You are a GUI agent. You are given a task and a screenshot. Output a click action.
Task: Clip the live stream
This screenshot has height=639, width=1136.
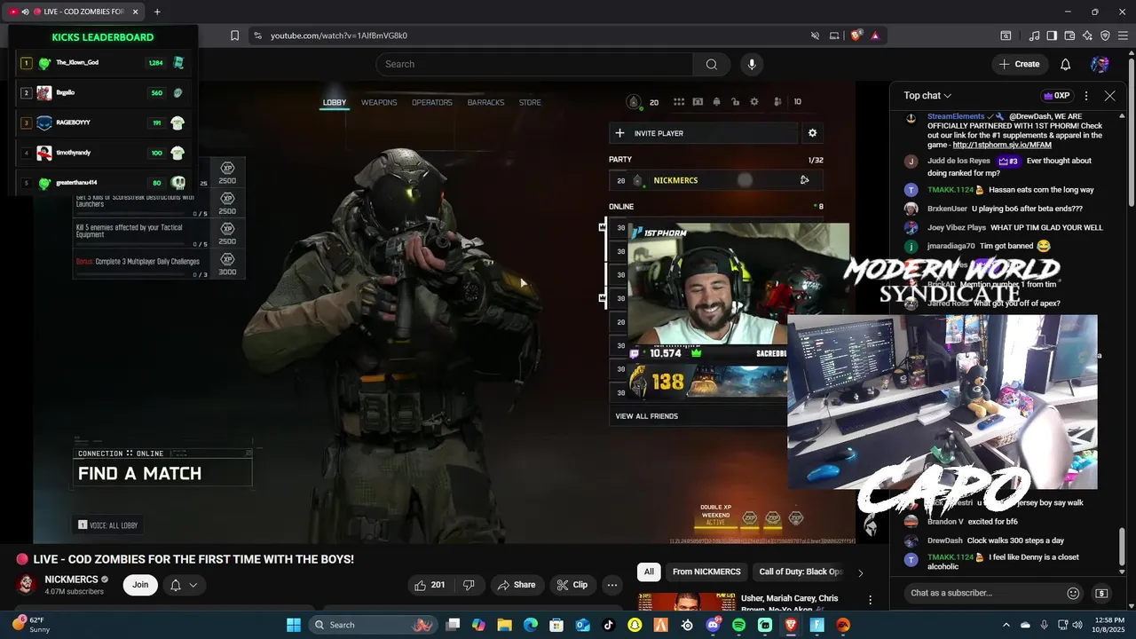(x=572, y=585)
